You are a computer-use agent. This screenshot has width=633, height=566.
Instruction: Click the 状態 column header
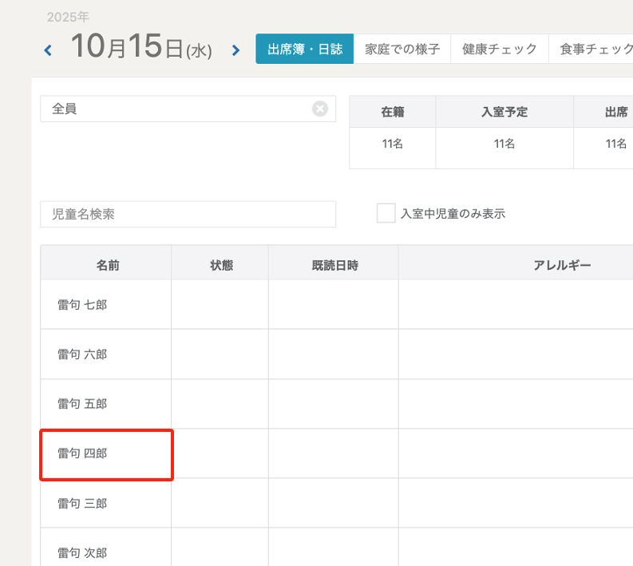(220, 265)
